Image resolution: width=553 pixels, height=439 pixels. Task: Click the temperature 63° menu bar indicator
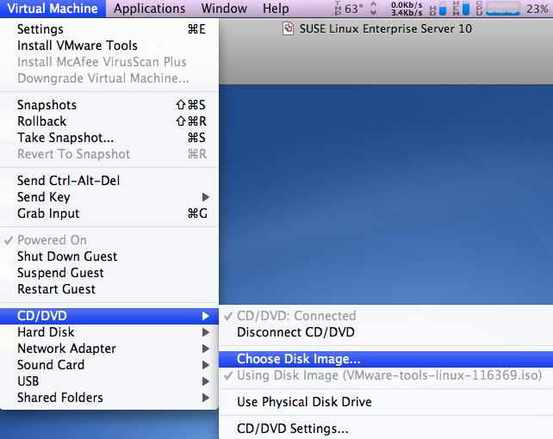[349, 9]
